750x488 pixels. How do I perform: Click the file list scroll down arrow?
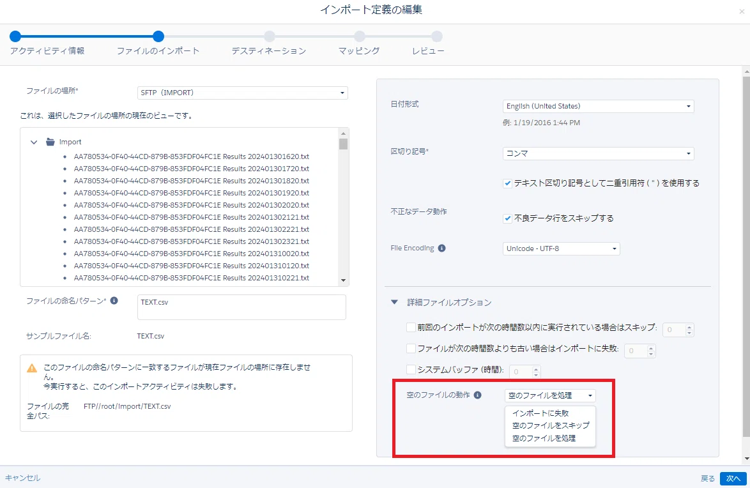(x=343, y=280)
